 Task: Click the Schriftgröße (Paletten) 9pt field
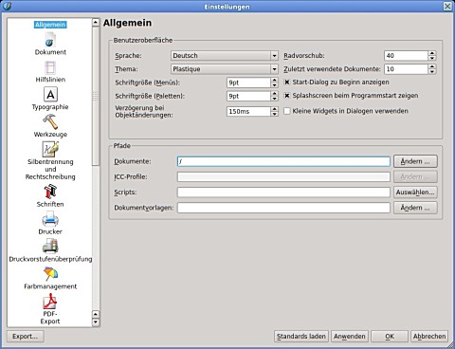(x=248, y=96)
